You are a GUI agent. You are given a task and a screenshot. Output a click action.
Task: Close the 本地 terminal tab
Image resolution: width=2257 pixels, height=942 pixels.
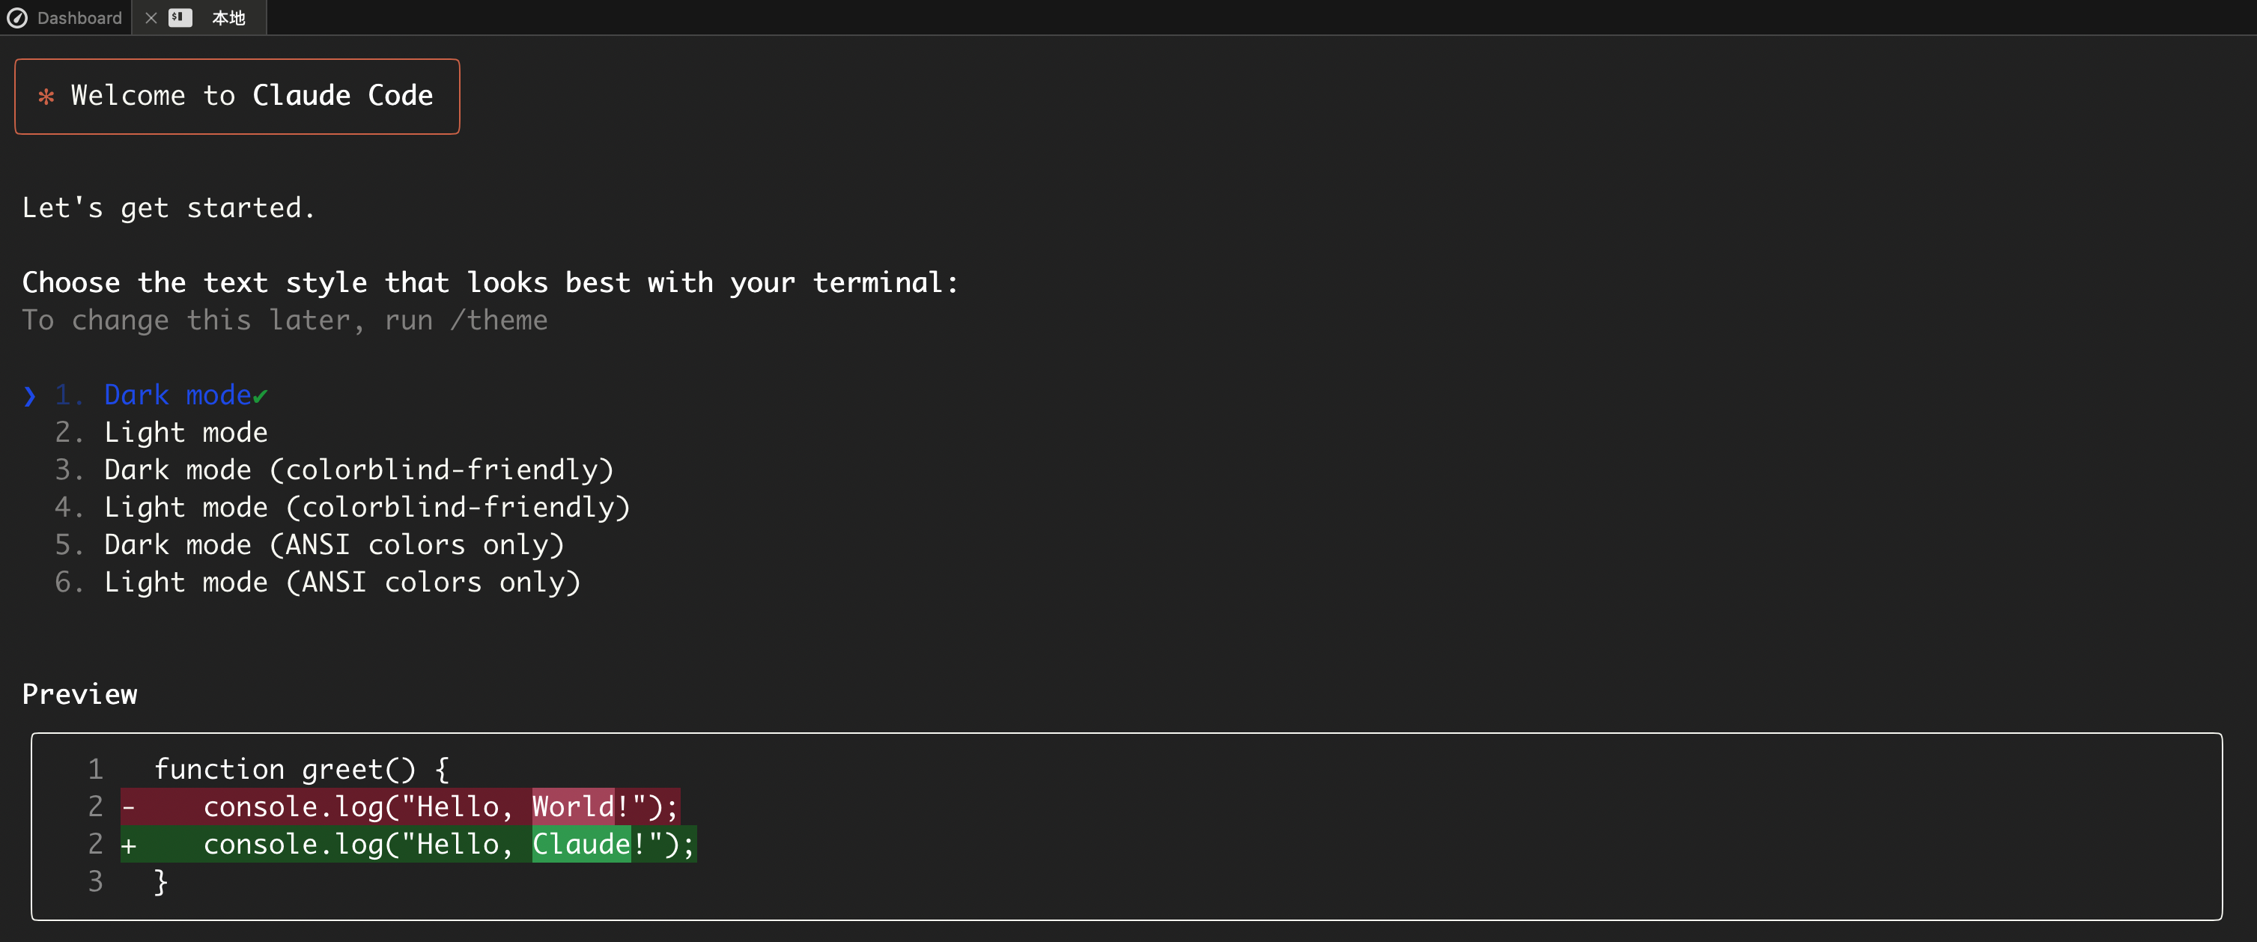pyautogui.click(x=151, y=17)
